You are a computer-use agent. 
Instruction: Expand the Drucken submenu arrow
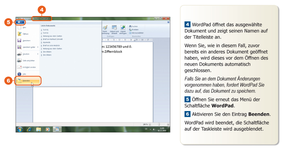pyautogui.click(x=37, y=54)
